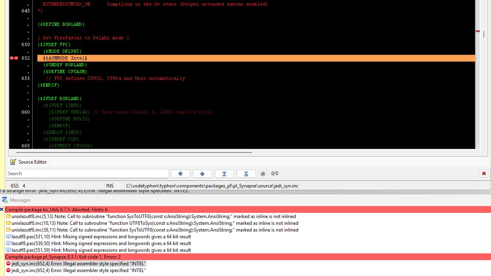Click the Messages panel icon
491x276 pixels.
pyautogui.click(x=5, y=200)
